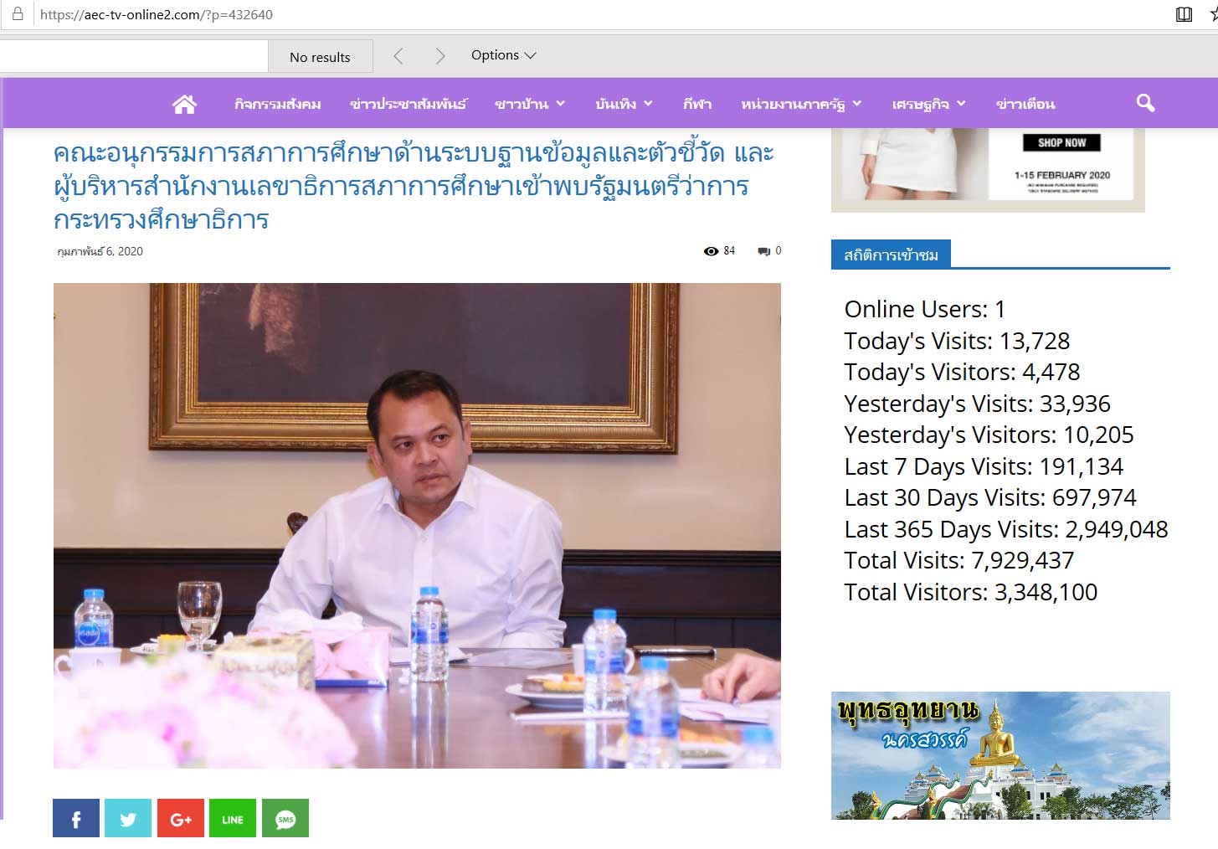Viewport: 1218px width, 849px height.
Task: Go to previous find result arrow
Action: (398, 56)
